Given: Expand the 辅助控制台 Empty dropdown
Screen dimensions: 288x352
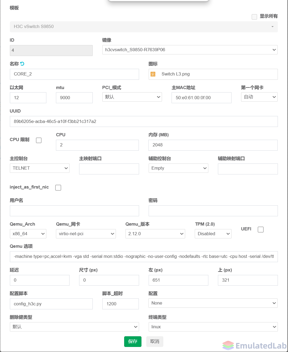Looking at the screenshot, I should coord(179,168).
